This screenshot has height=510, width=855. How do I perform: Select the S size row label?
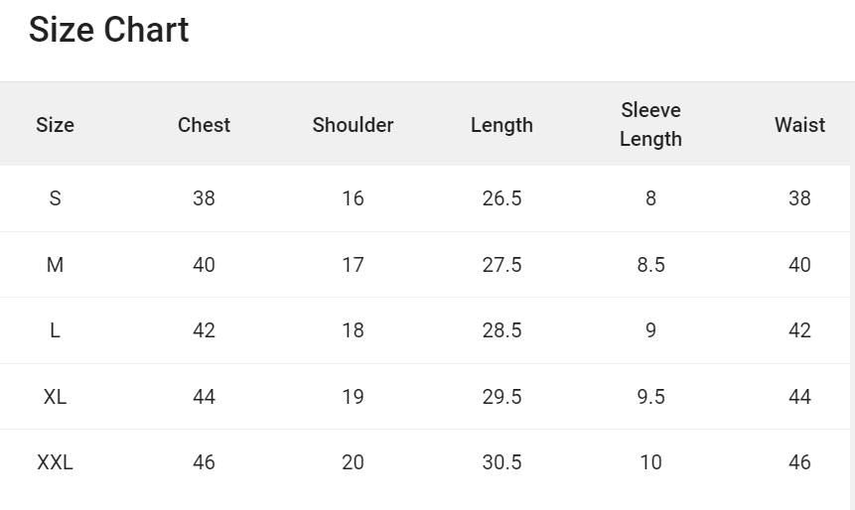click(x=55, y=198)
